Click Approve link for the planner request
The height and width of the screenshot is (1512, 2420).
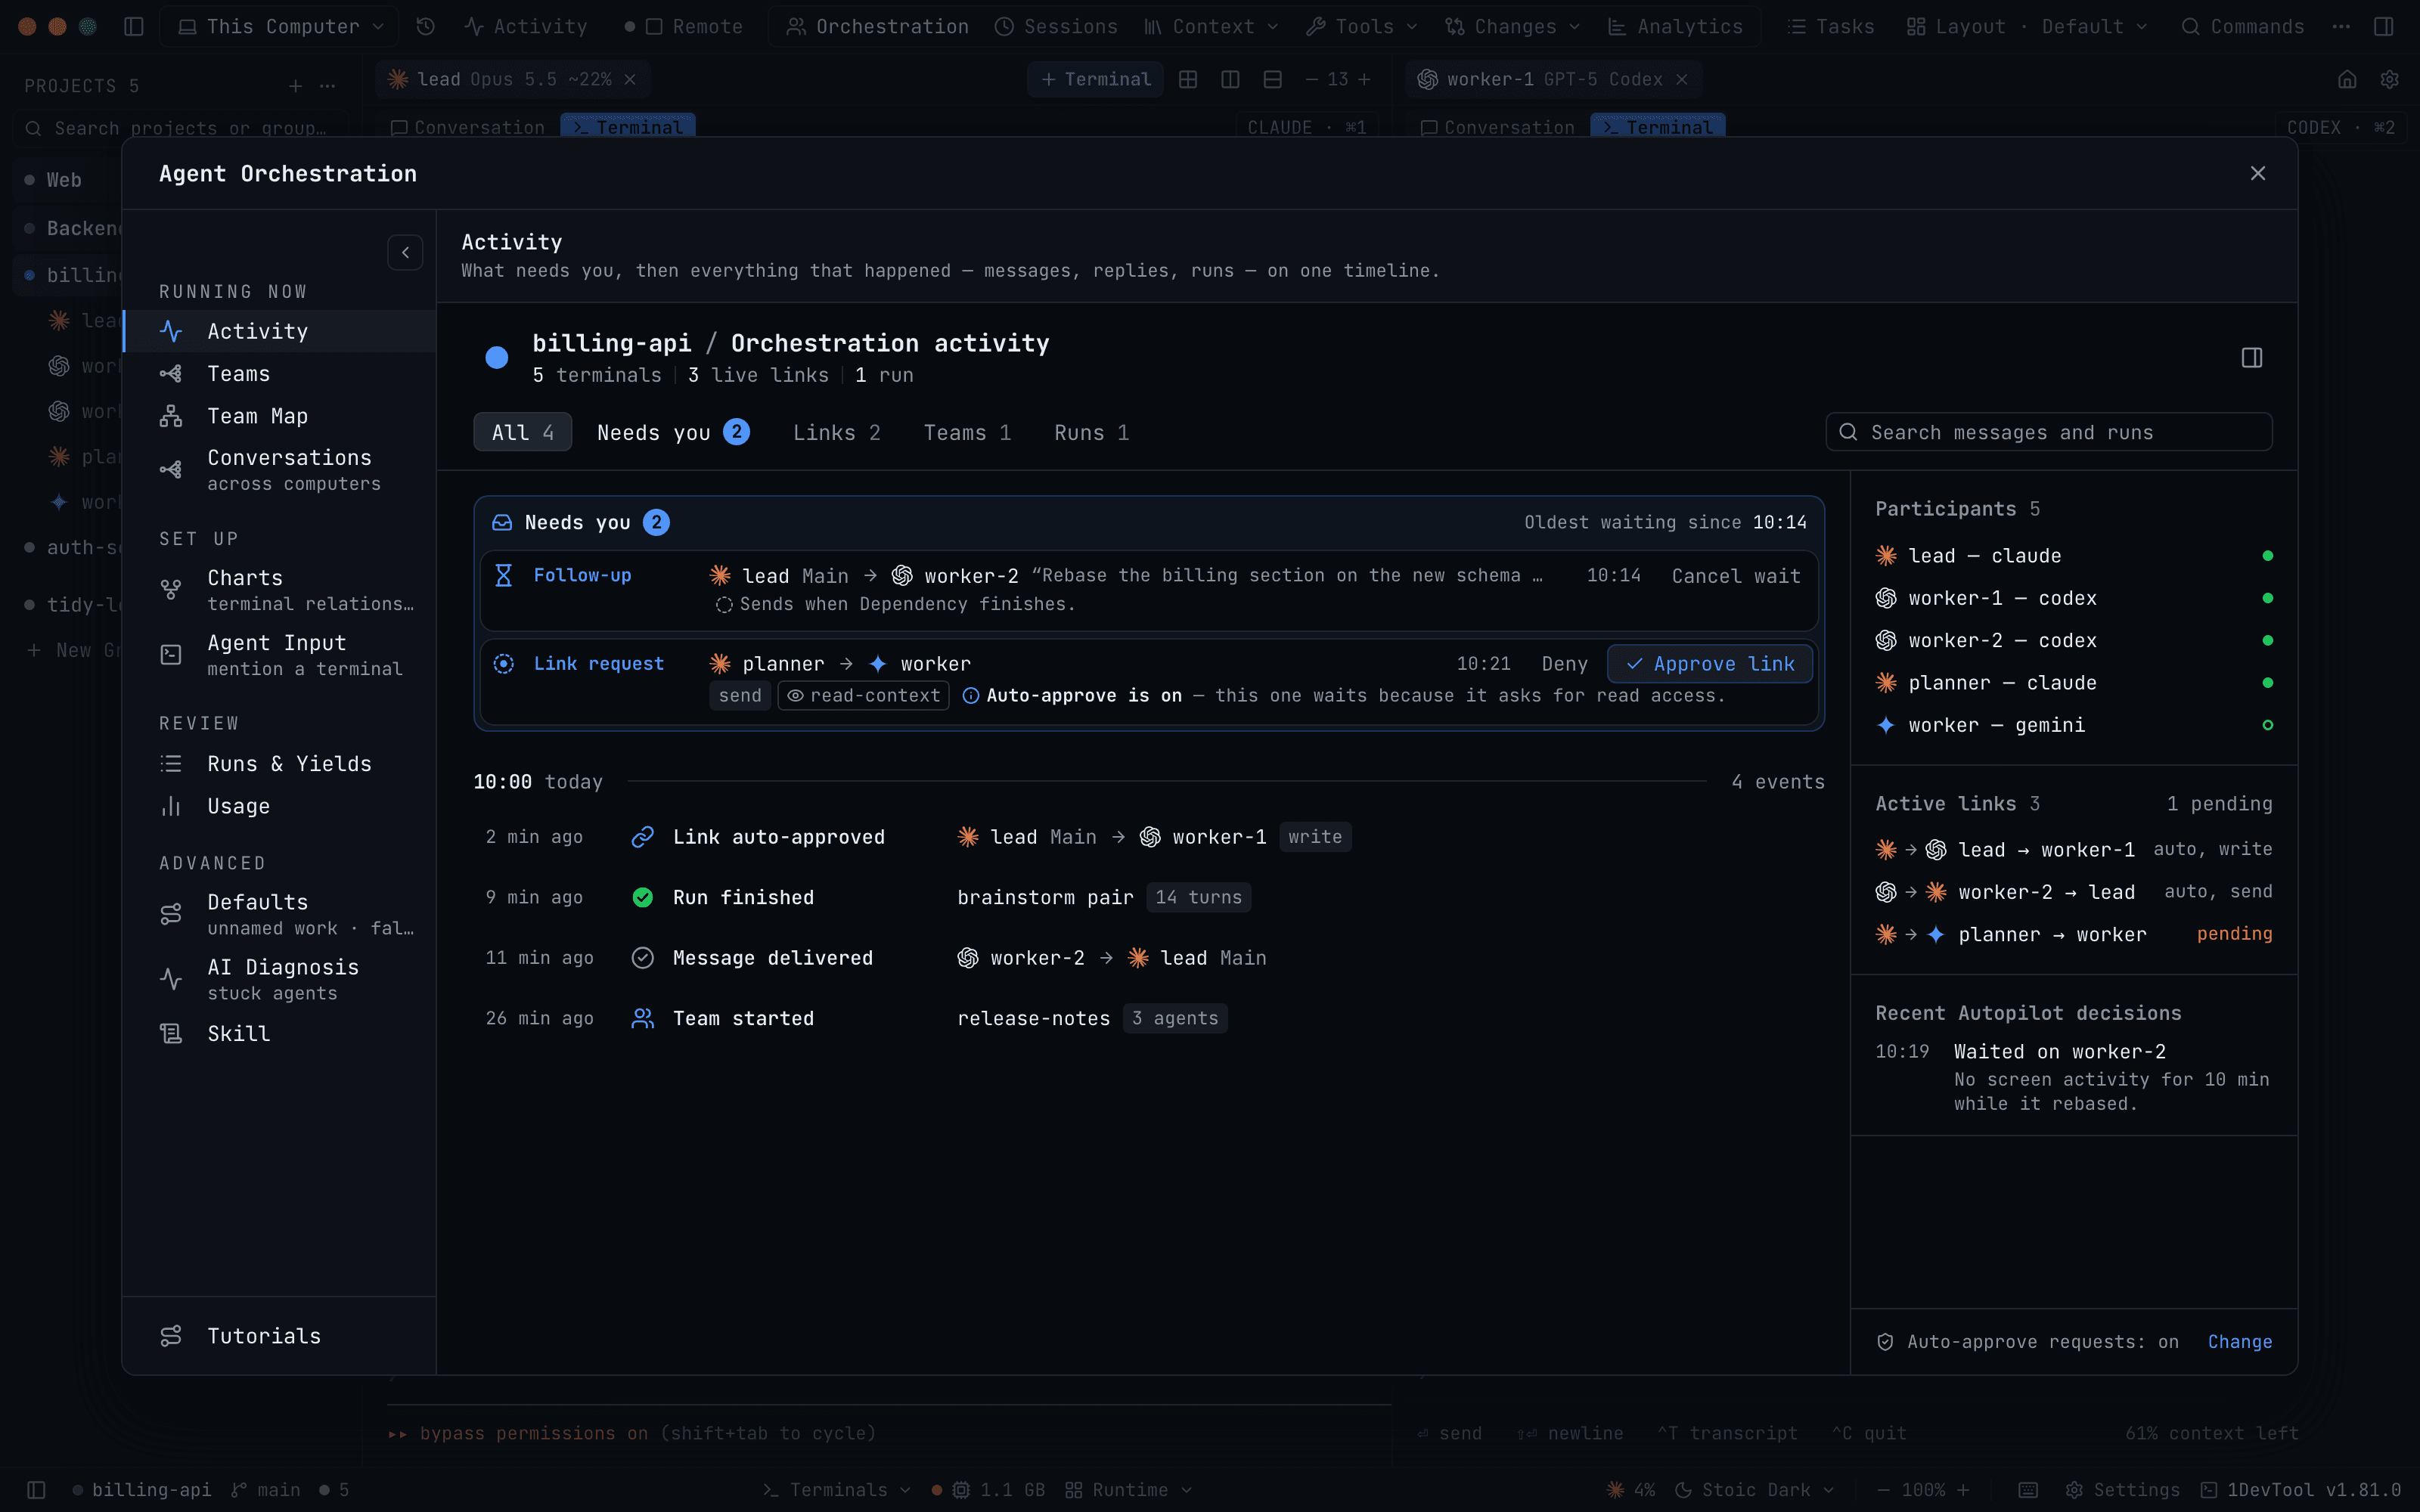point(1709,664)
